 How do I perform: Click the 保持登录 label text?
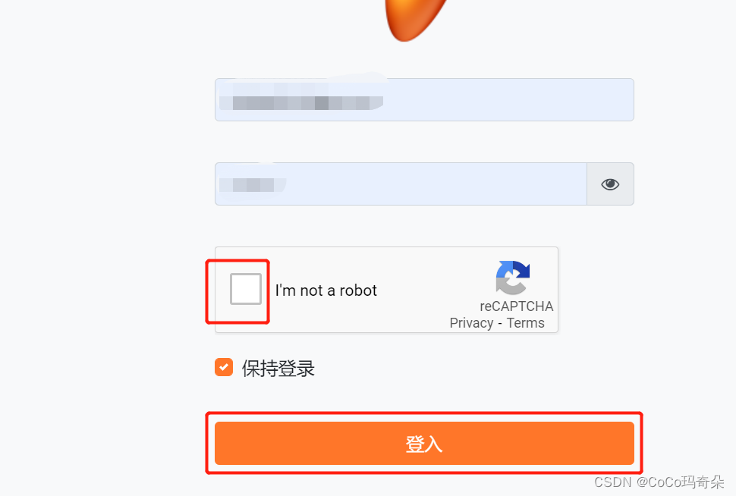click(x=278, y=369)
